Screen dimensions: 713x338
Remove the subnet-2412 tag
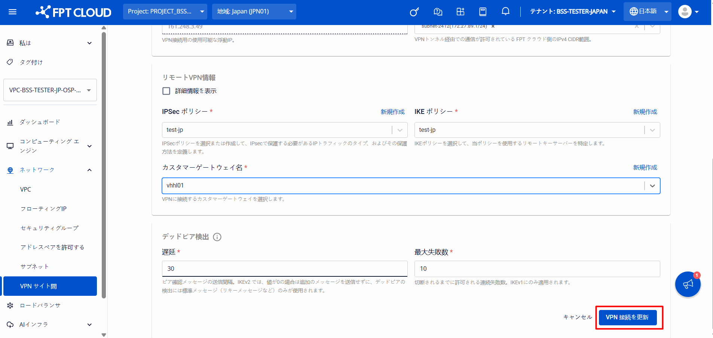click(x=493, y=26)
